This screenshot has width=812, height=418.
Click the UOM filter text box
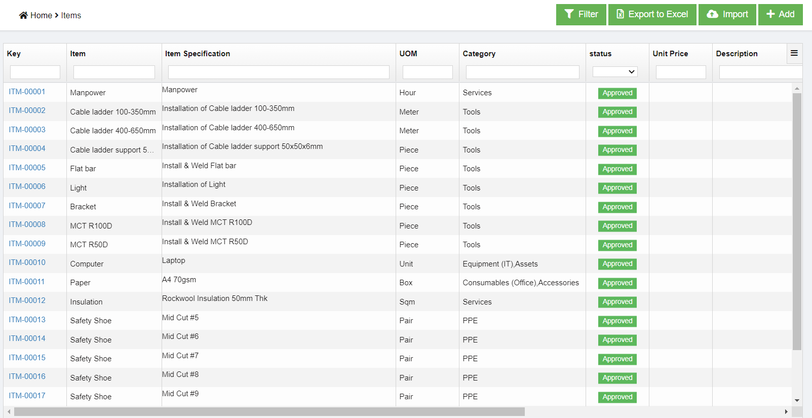[428, 72]
